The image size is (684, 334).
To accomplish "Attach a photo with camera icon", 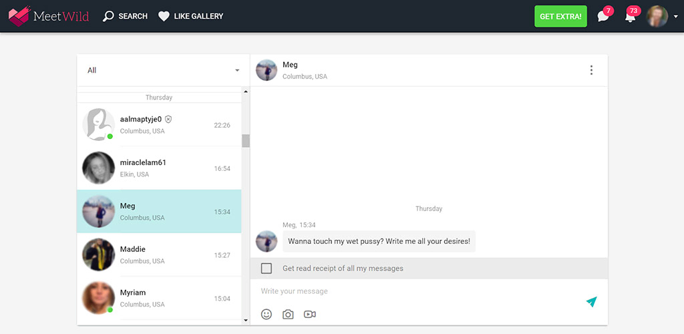I will click(x=288, y=314).
